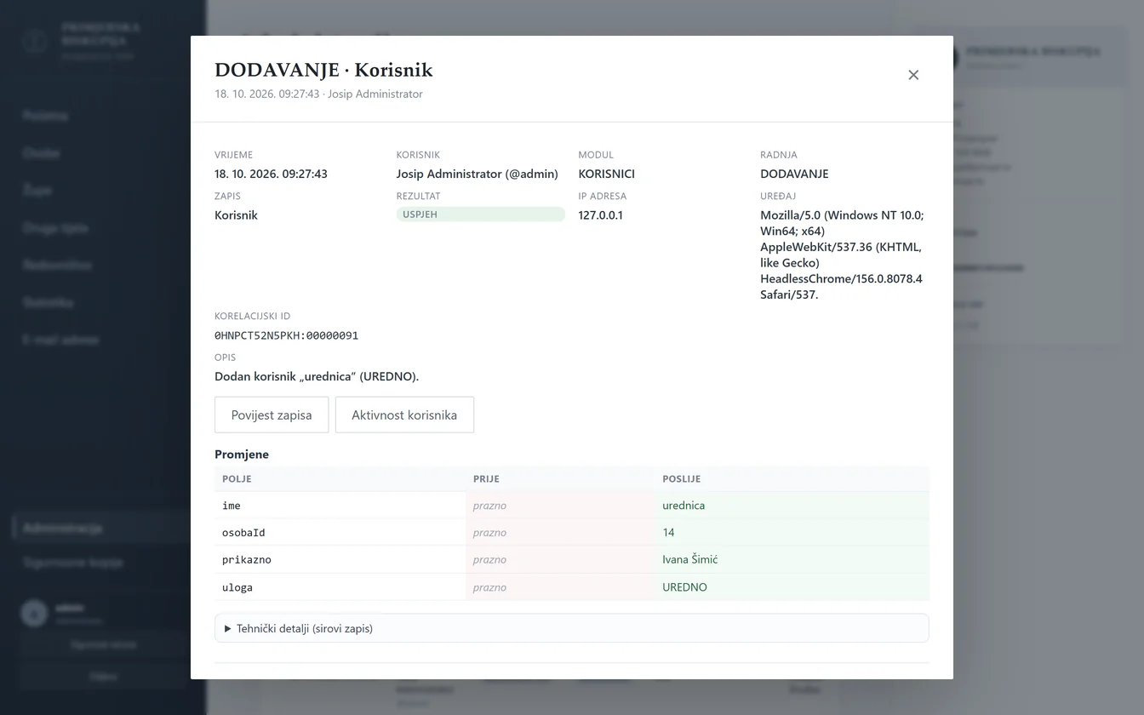Click the "Mozilla/5.0" device user agent text
Image resolution: width=1144 pixels, height=715 pixels.
841,255
